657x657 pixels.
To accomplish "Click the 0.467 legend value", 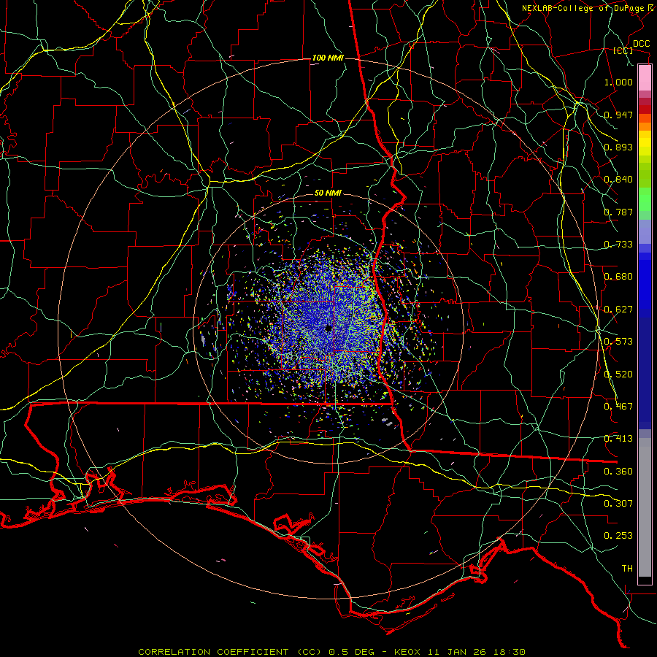I will coord(618,407).
